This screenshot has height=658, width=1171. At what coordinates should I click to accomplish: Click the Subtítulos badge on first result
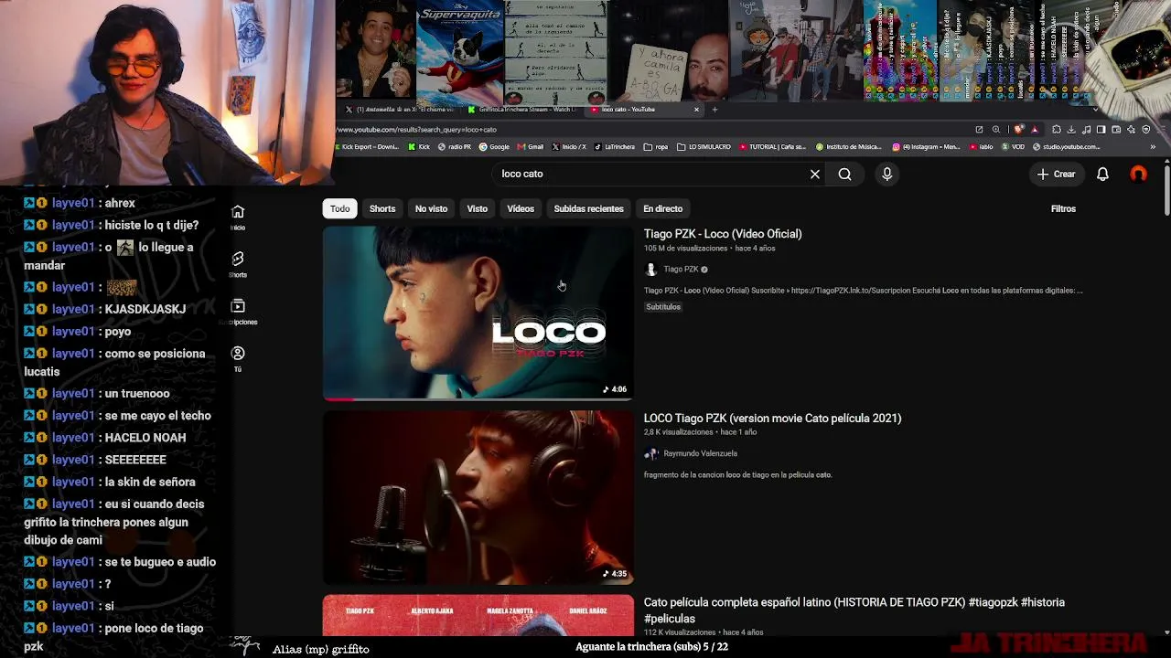663,307
